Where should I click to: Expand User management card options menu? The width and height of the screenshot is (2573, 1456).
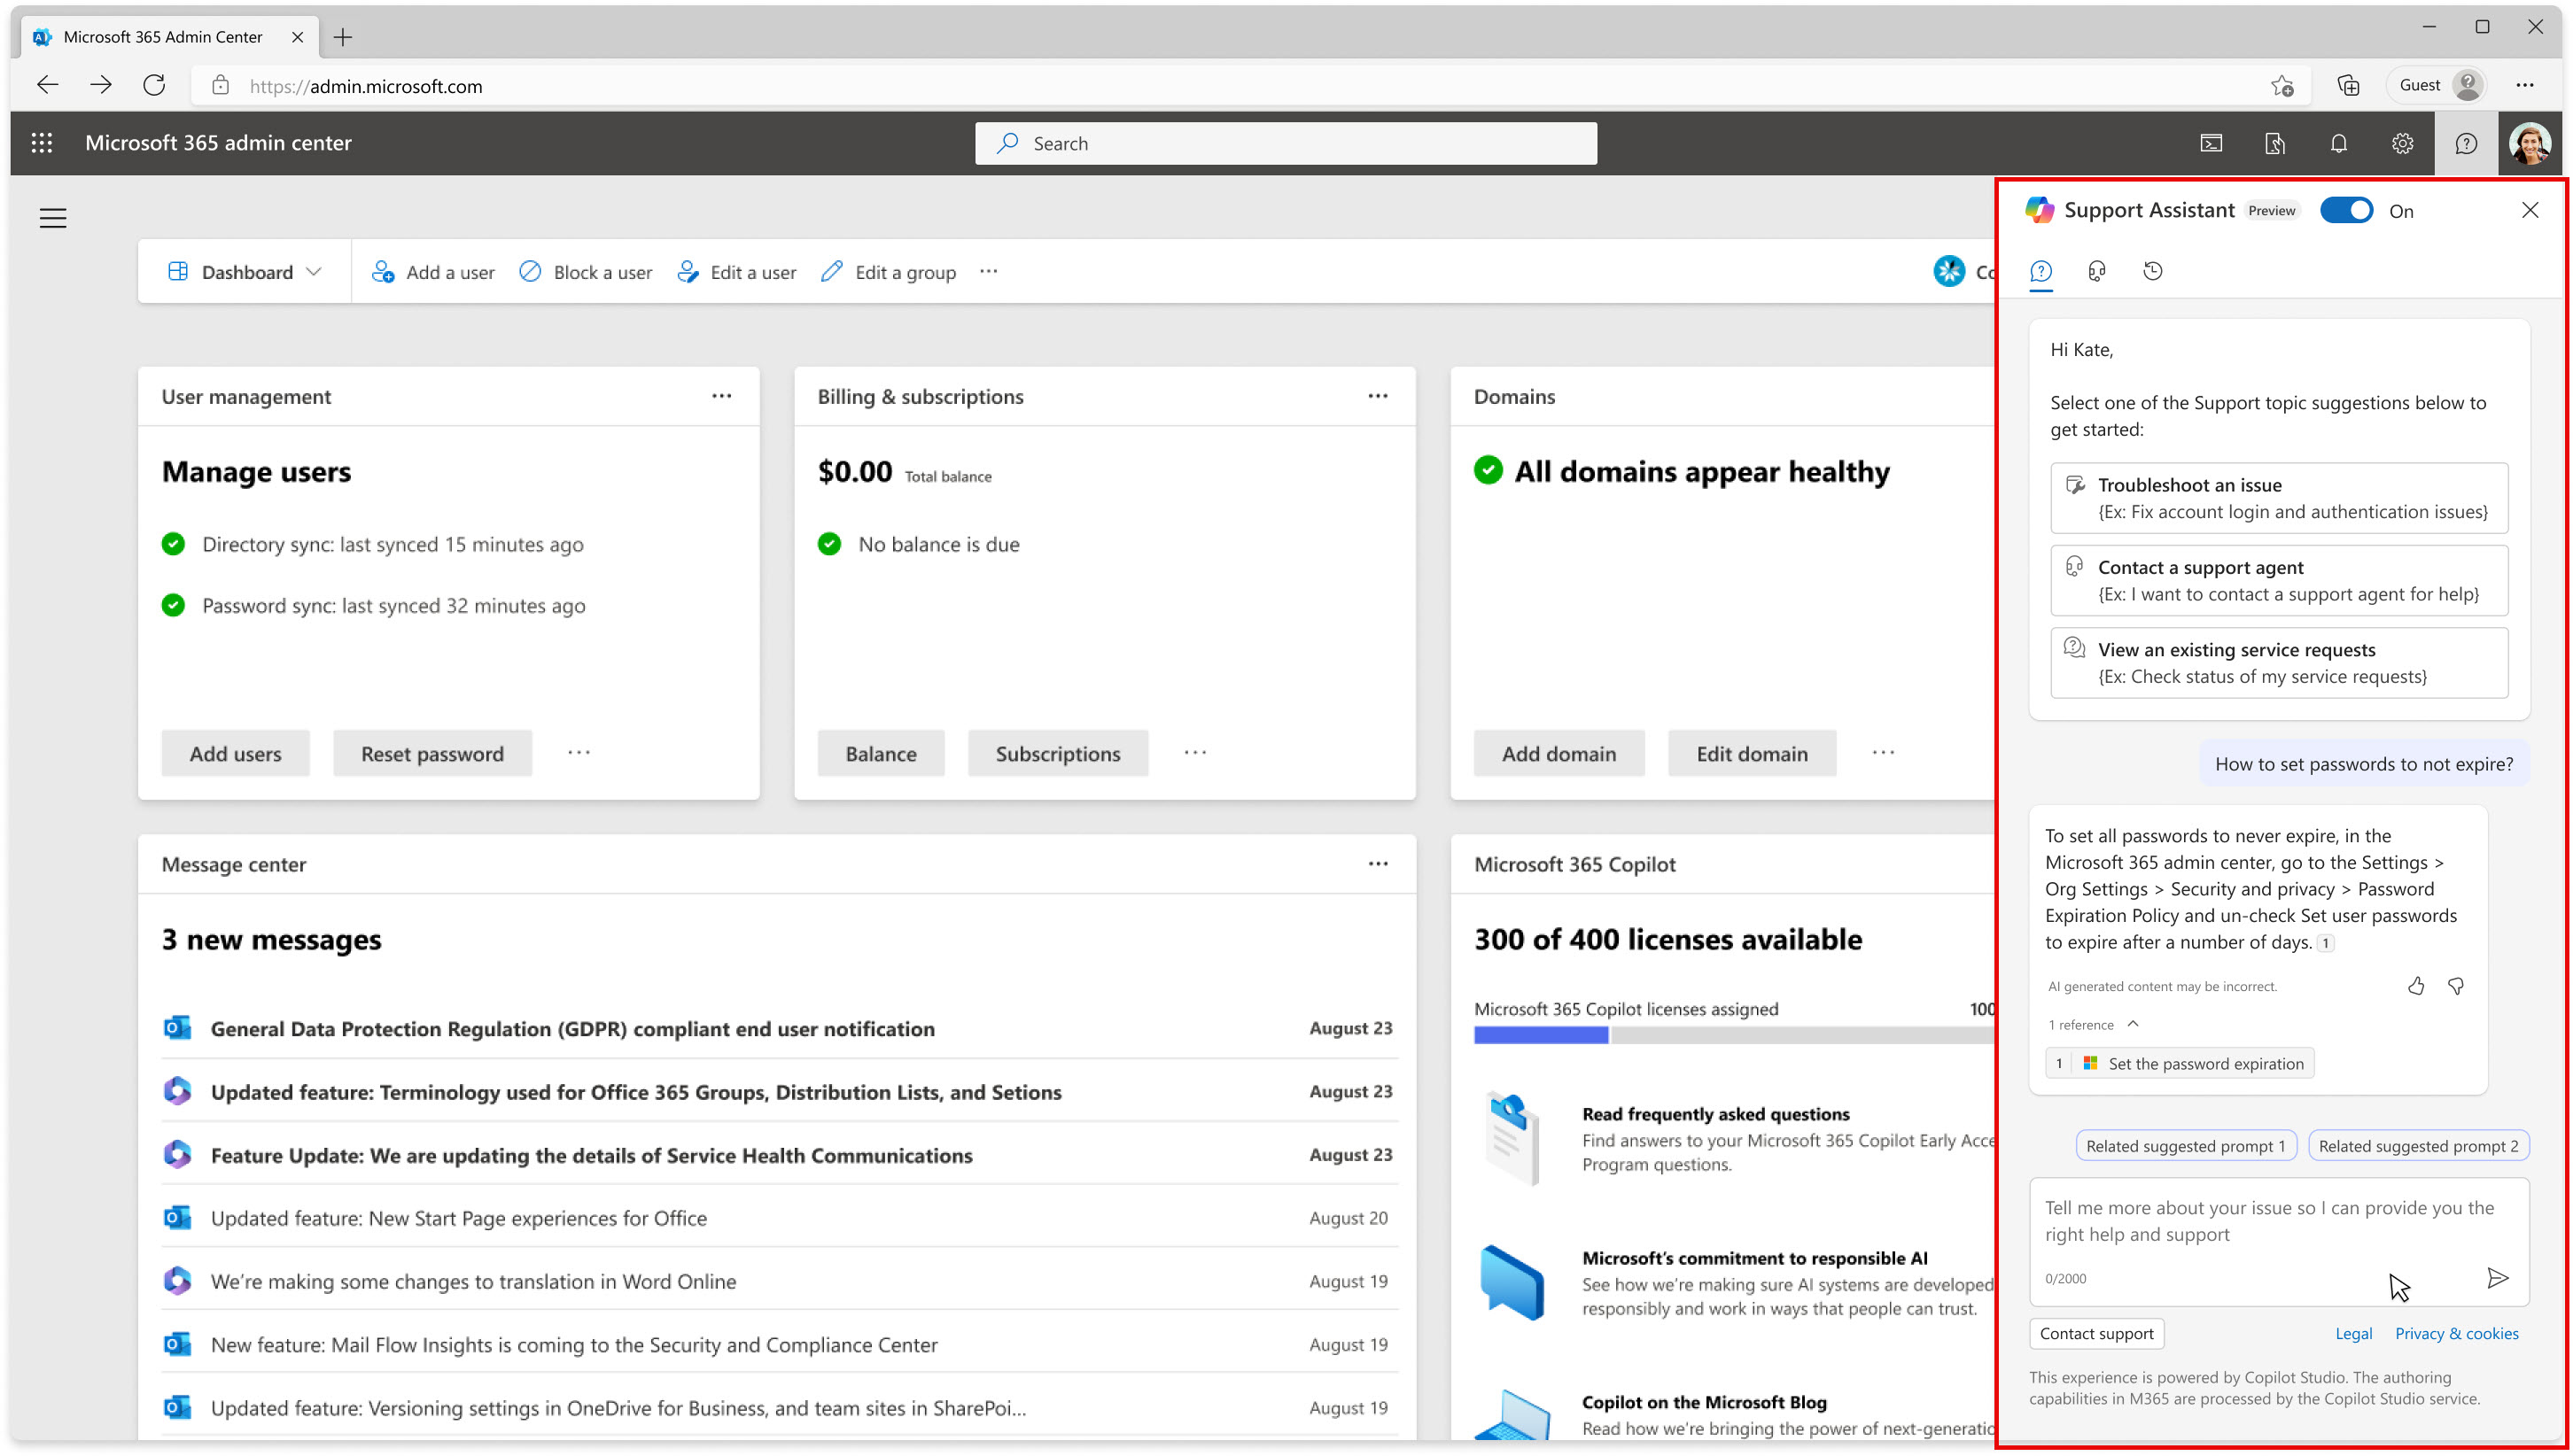(721, 396)
